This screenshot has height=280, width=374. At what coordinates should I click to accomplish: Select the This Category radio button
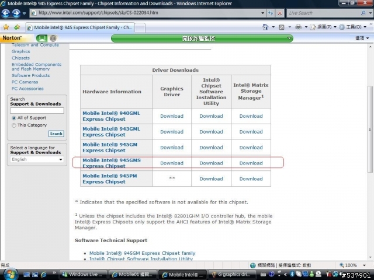click(x=14, y=125)
